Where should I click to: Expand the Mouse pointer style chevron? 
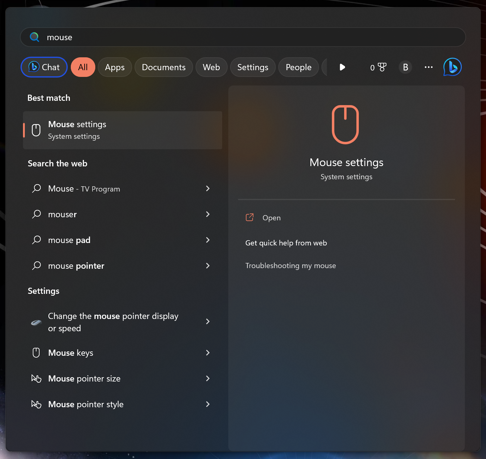[208, 404]
